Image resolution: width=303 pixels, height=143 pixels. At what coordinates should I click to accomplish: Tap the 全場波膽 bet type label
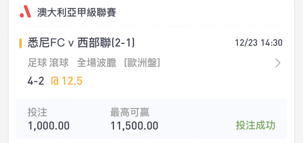(97, 63)
